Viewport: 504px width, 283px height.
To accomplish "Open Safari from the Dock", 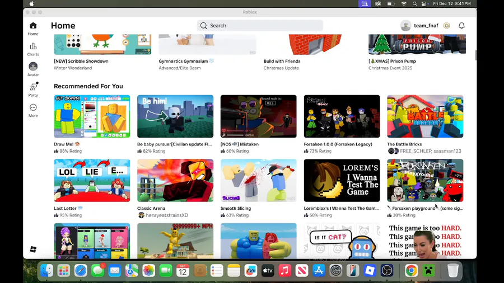I will [81, 271].
